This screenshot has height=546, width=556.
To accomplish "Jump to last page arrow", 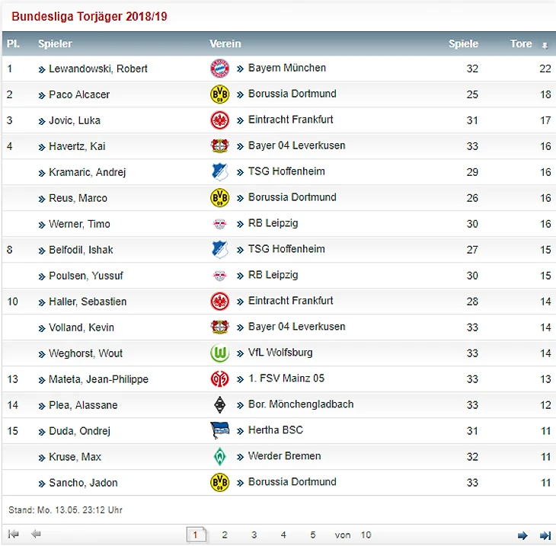I will [x=545, y=535].
